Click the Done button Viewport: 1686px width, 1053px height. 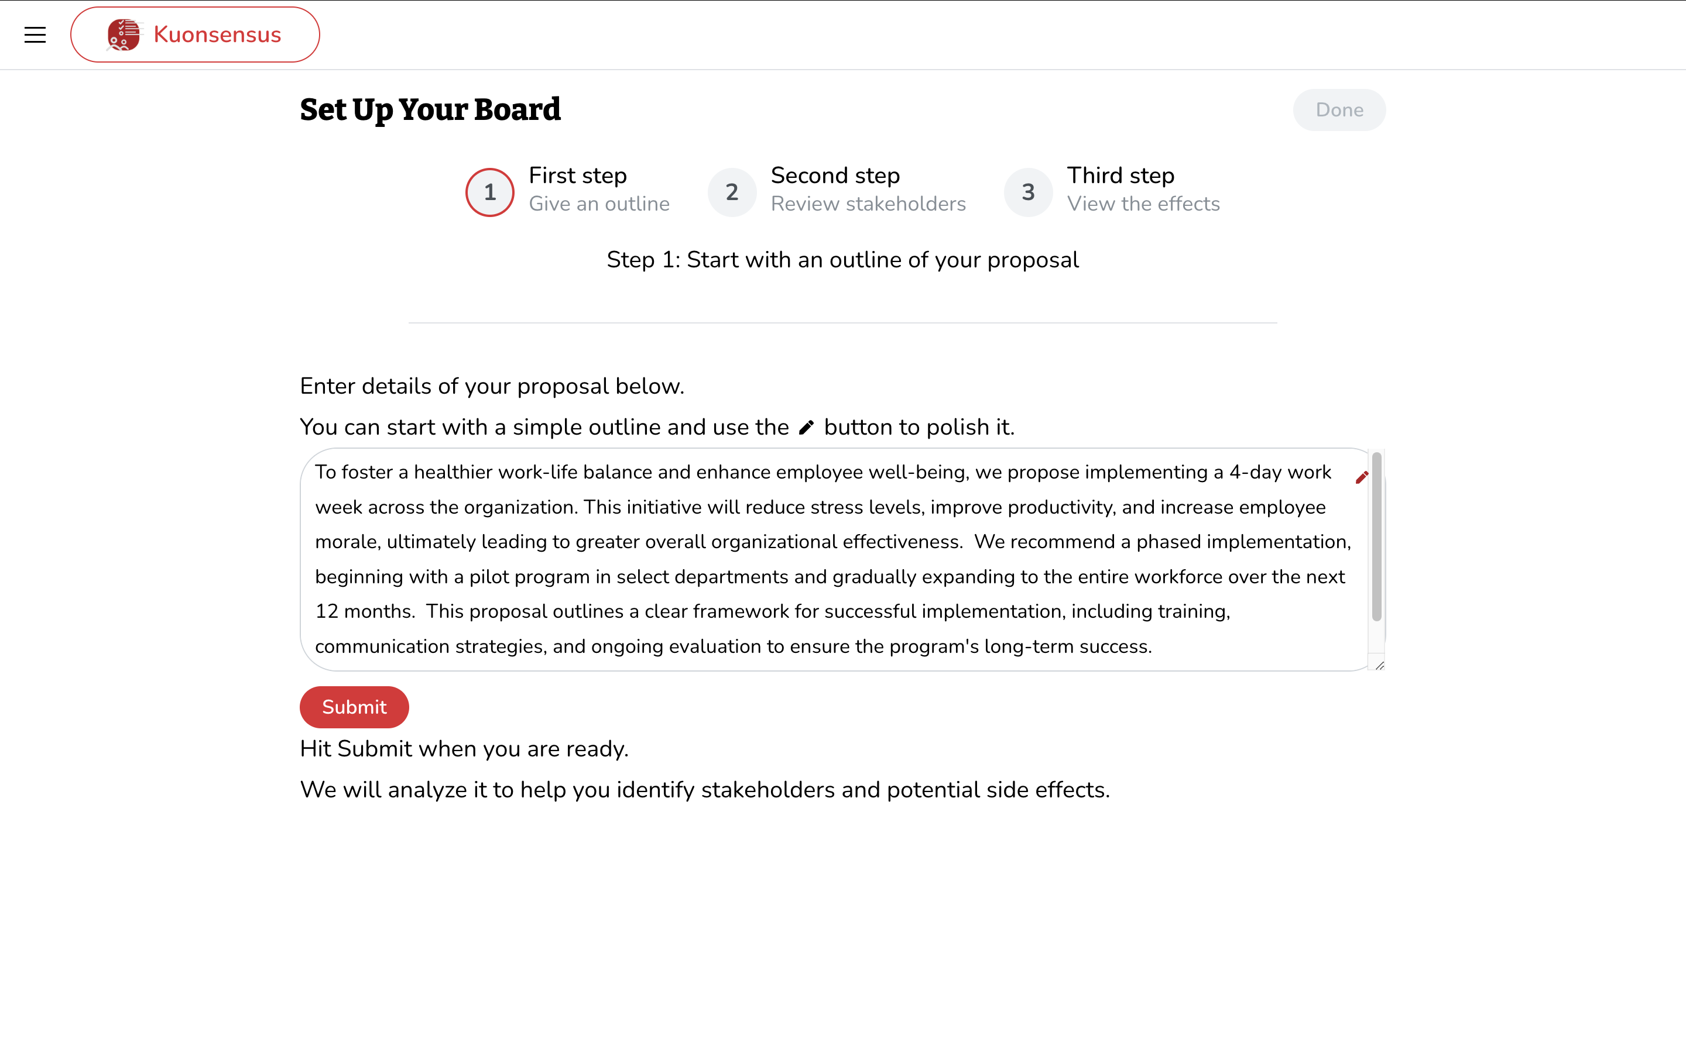coord(1338,110)
